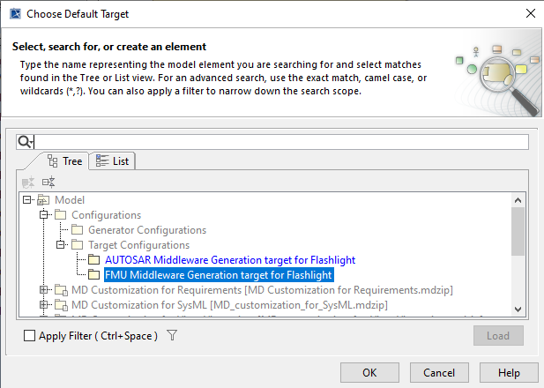Click the collapse all tree icon
This screenshot has width=544, height=388.
pyautogui.click(x=48, y=182)
